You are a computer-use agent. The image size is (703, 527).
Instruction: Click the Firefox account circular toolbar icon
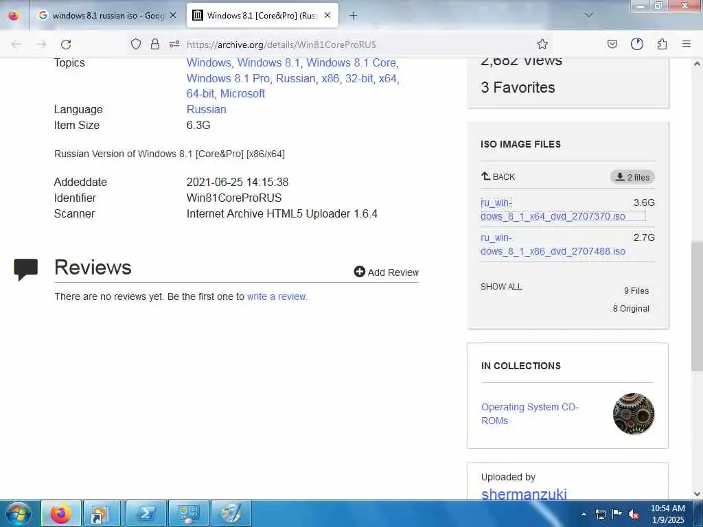(637, 44)
